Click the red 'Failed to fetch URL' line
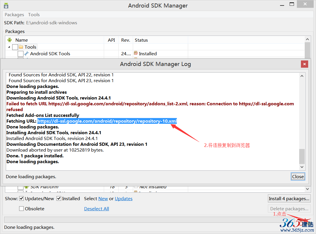Image resolution: width=316 pixels, height=234 pixels. click(x=150, y=106)
